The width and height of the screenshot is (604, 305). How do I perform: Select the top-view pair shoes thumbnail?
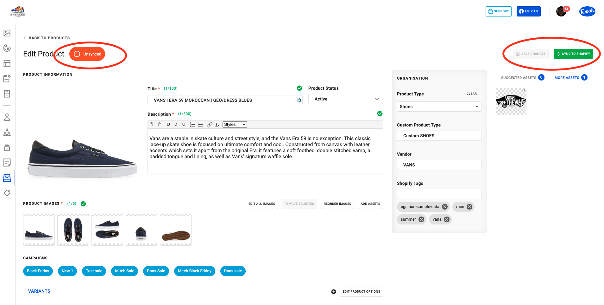(x=73, y=230)
